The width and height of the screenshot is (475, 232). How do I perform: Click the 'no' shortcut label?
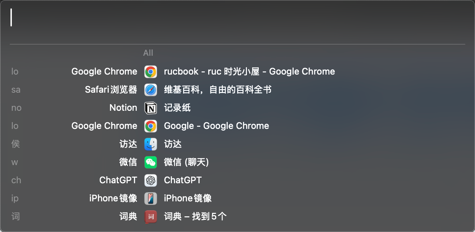click(16, 108)
